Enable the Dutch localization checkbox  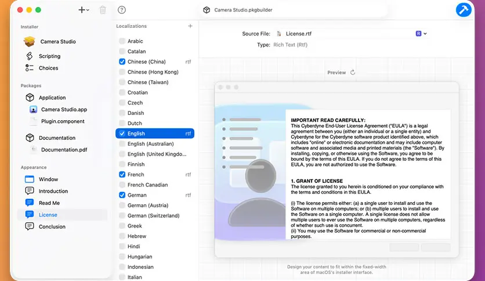(122, 123)
